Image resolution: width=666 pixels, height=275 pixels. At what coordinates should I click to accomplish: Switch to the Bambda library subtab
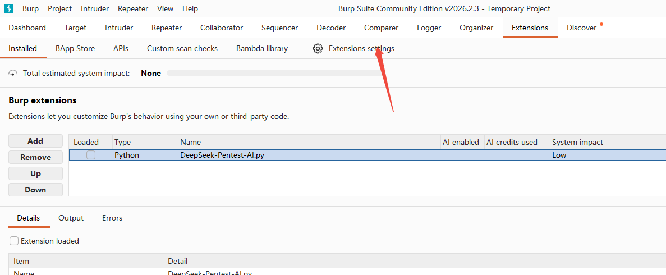[261, 49]
